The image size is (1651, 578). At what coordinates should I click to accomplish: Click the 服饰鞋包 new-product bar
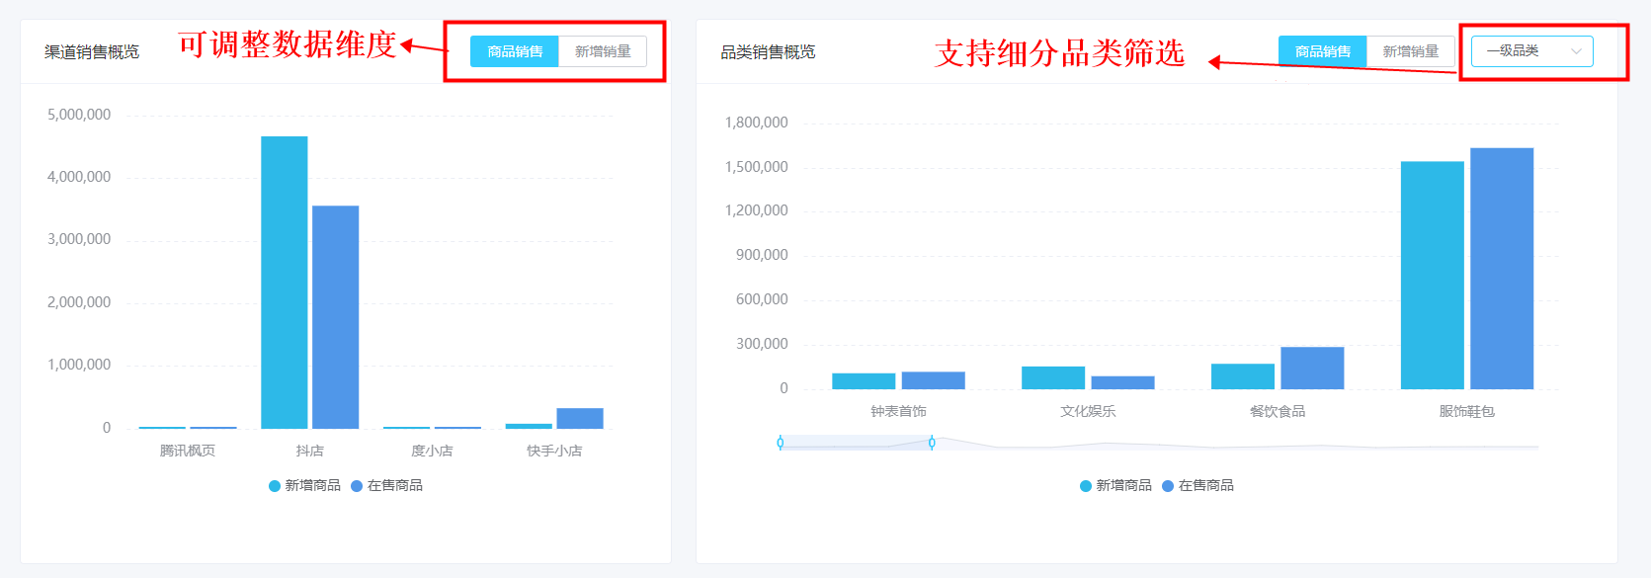tap(1433, 276)
